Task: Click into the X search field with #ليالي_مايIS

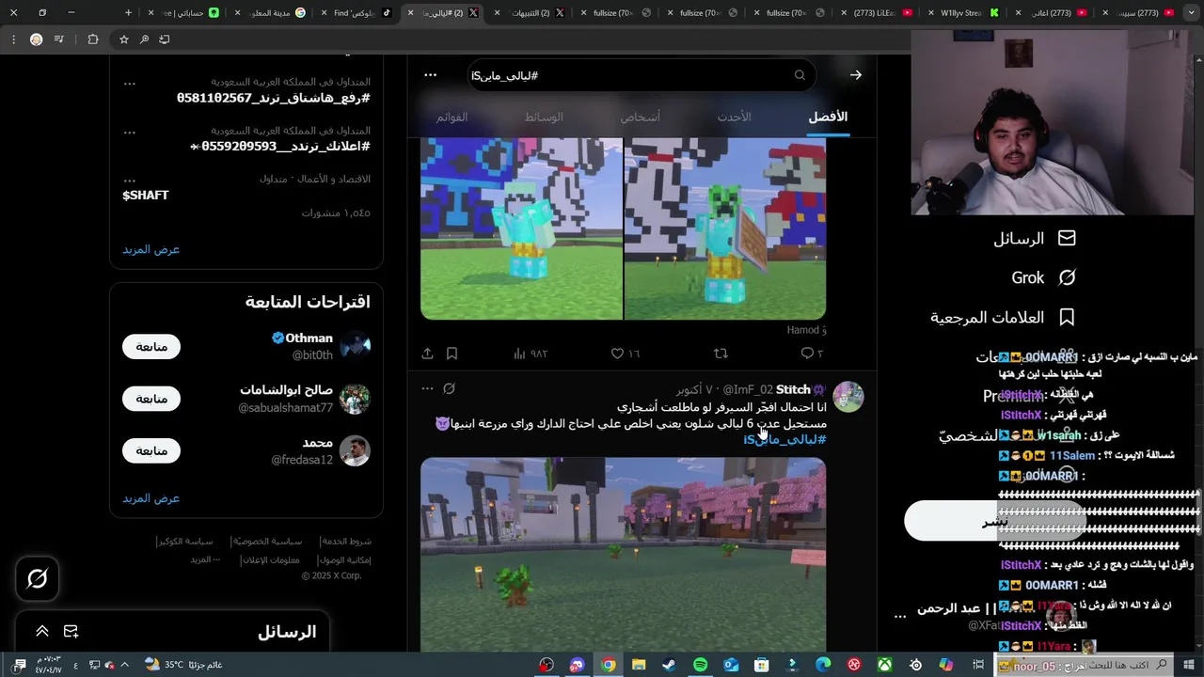Action: tap(640, 75)
